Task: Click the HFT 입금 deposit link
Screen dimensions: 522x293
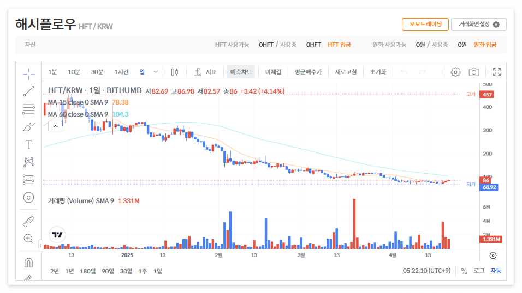Action: [339, 45]
